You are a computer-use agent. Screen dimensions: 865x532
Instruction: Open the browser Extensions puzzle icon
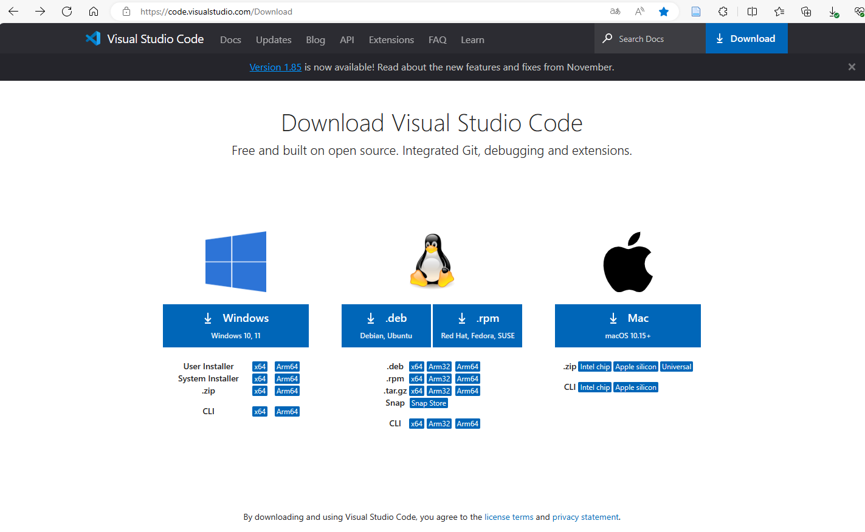coord(723,12)
